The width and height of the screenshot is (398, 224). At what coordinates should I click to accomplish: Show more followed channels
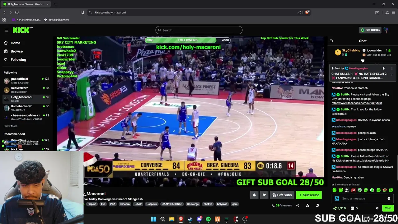click(10, 126)
